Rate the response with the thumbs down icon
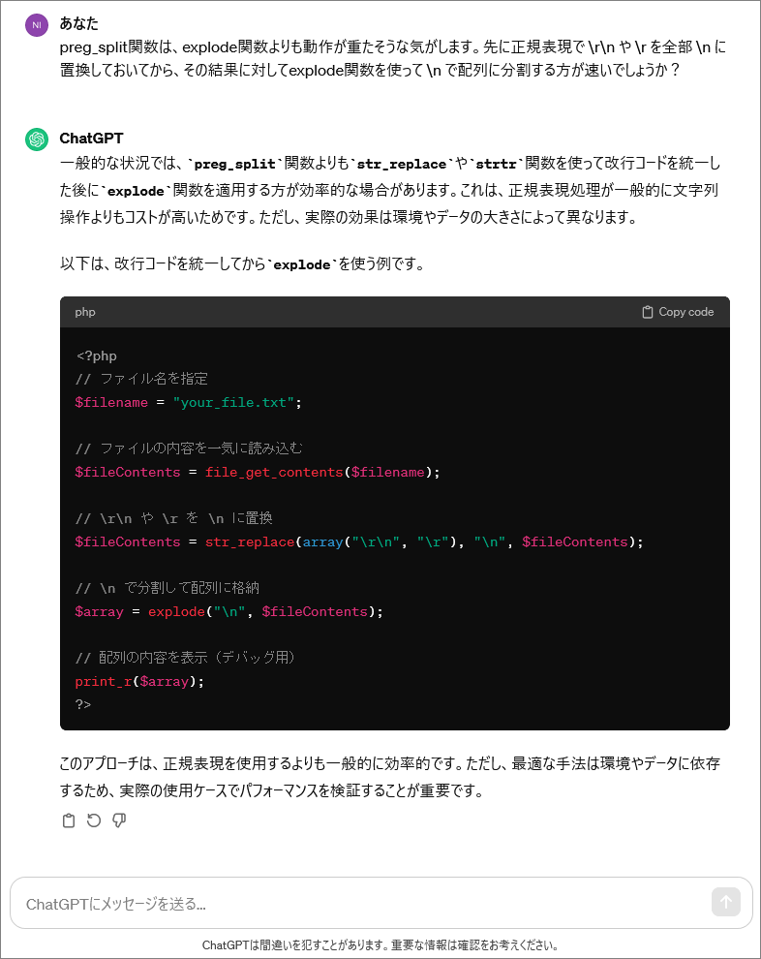The image size is (761, 959). (119, 820)
